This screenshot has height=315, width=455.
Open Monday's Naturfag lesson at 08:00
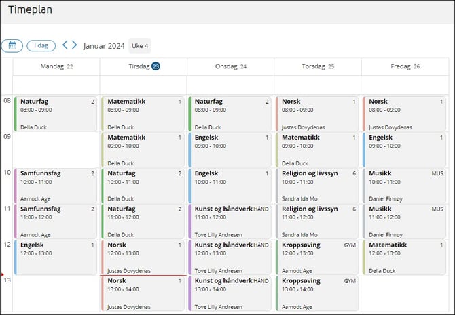[56, 113]
